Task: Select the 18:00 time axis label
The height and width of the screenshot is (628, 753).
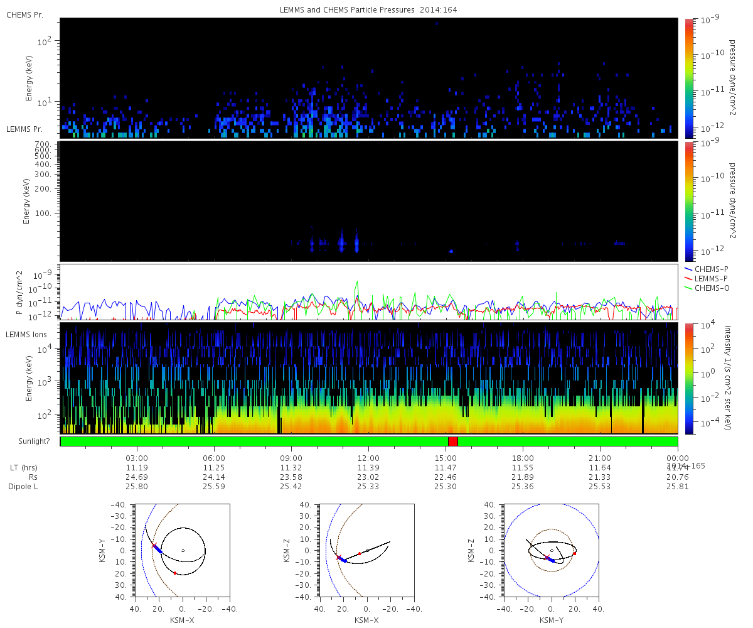Action: [523, 458]
